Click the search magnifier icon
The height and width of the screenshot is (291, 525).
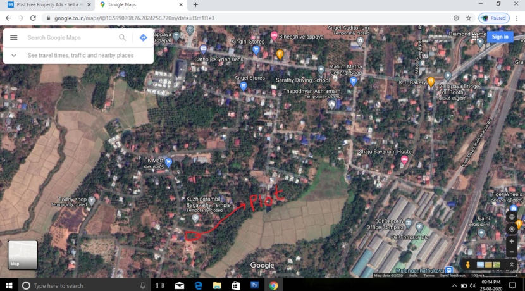tap(123, 38)
